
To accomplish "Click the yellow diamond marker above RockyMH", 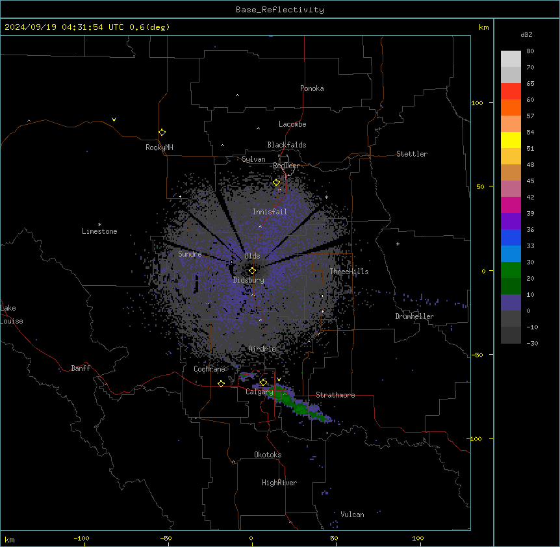I will (x=162, y=133).
